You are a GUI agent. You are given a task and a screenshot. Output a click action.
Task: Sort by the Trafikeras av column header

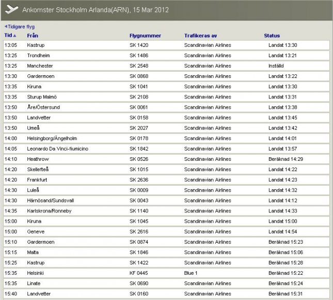pyautogui.click(x=200, y=36)
